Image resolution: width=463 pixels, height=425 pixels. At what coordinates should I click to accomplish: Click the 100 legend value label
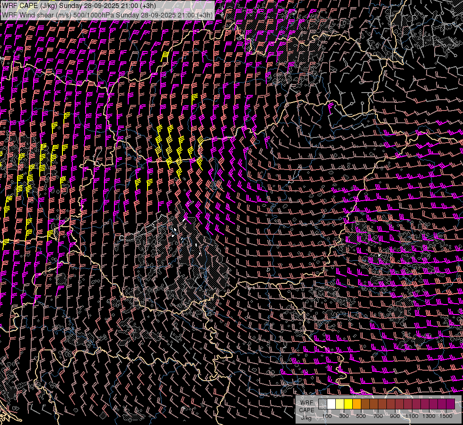coord(327,416)
